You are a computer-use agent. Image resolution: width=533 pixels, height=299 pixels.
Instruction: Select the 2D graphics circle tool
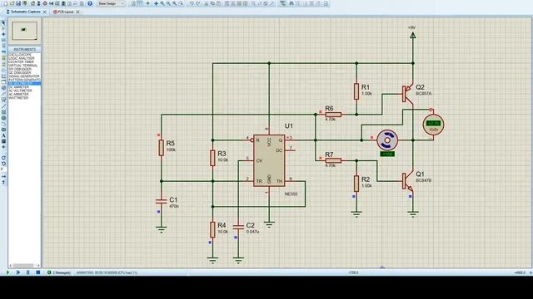(x=3, y=118)
